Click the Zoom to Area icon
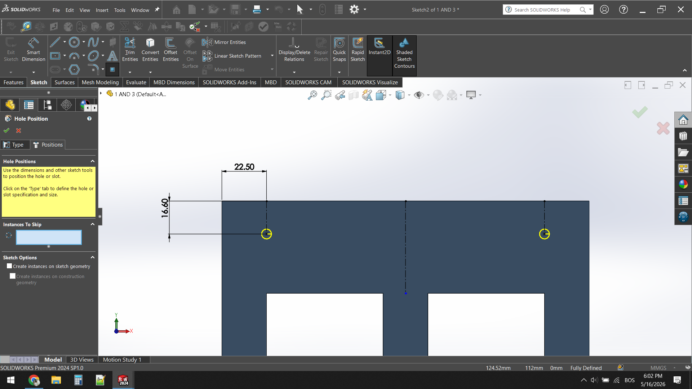 tap(326, 95)
